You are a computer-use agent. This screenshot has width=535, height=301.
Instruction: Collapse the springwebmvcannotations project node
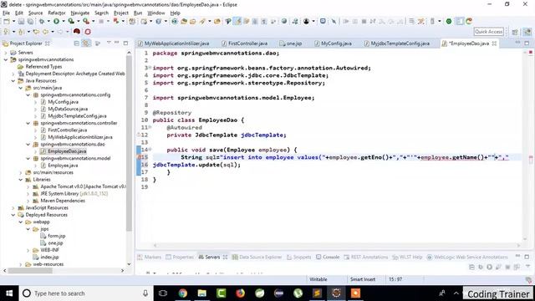point(6,59)
